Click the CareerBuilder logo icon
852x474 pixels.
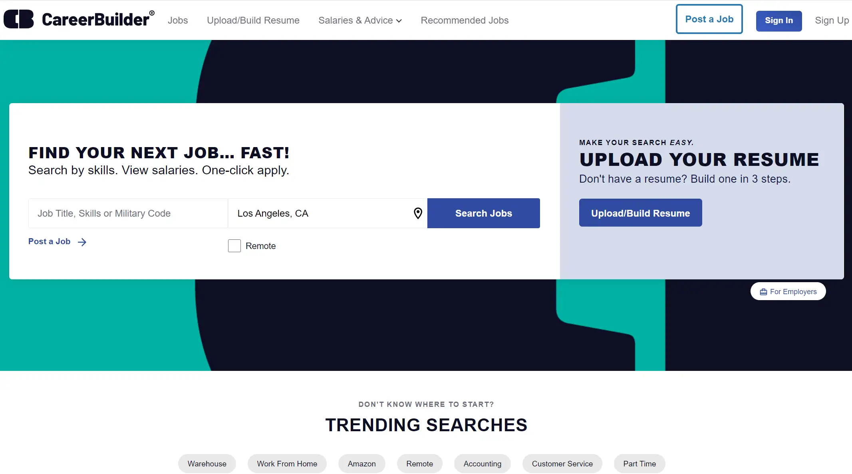point(19,20)
